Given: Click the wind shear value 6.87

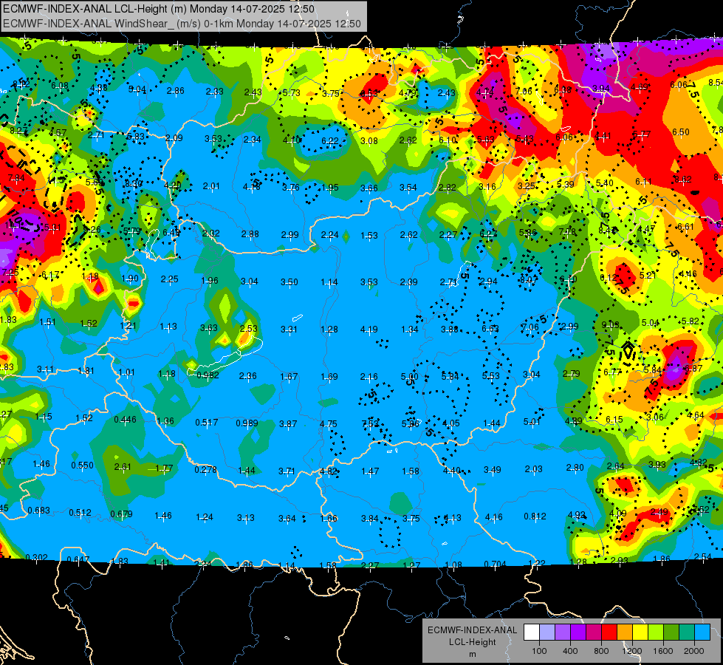Looking at the screenshot, I should click(693, 368).
